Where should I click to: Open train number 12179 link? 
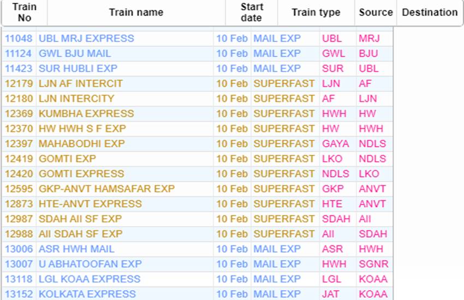pos(19,83)
